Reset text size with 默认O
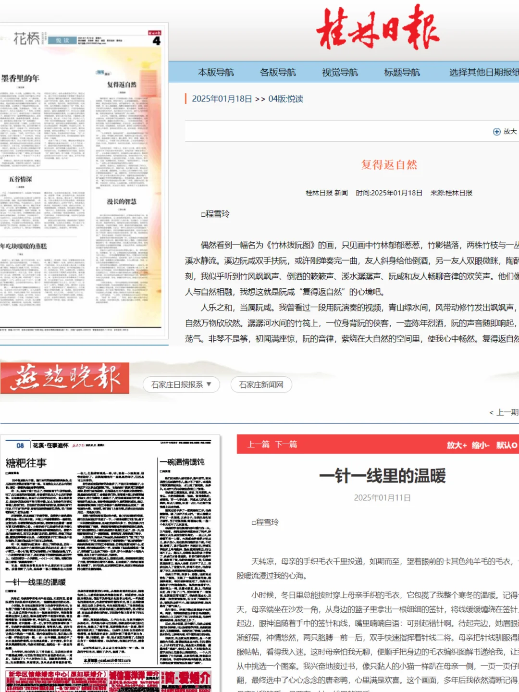 click(507, 445)
